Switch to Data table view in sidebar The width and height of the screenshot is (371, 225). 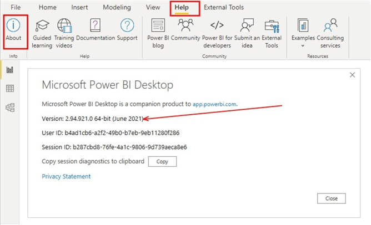click(10, 89)
